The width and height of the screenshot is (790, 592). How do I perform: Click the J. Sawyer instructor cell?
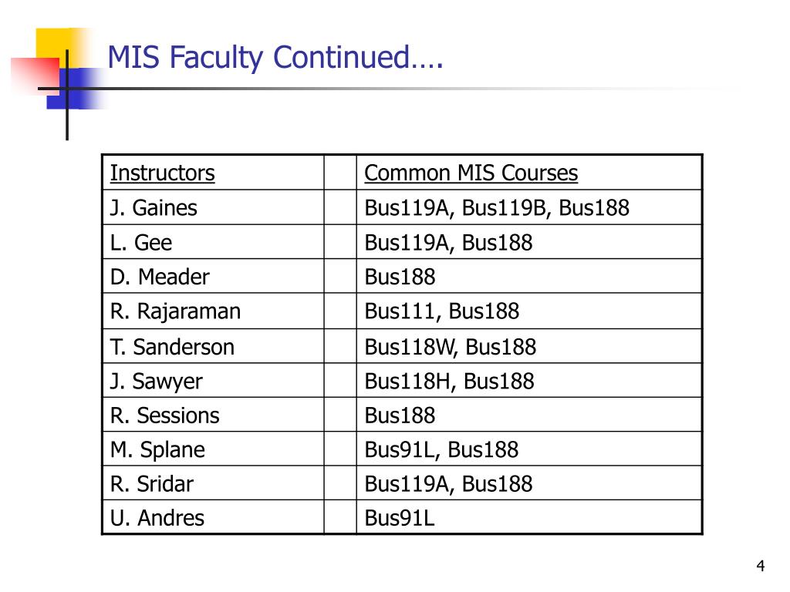point(213,381)
